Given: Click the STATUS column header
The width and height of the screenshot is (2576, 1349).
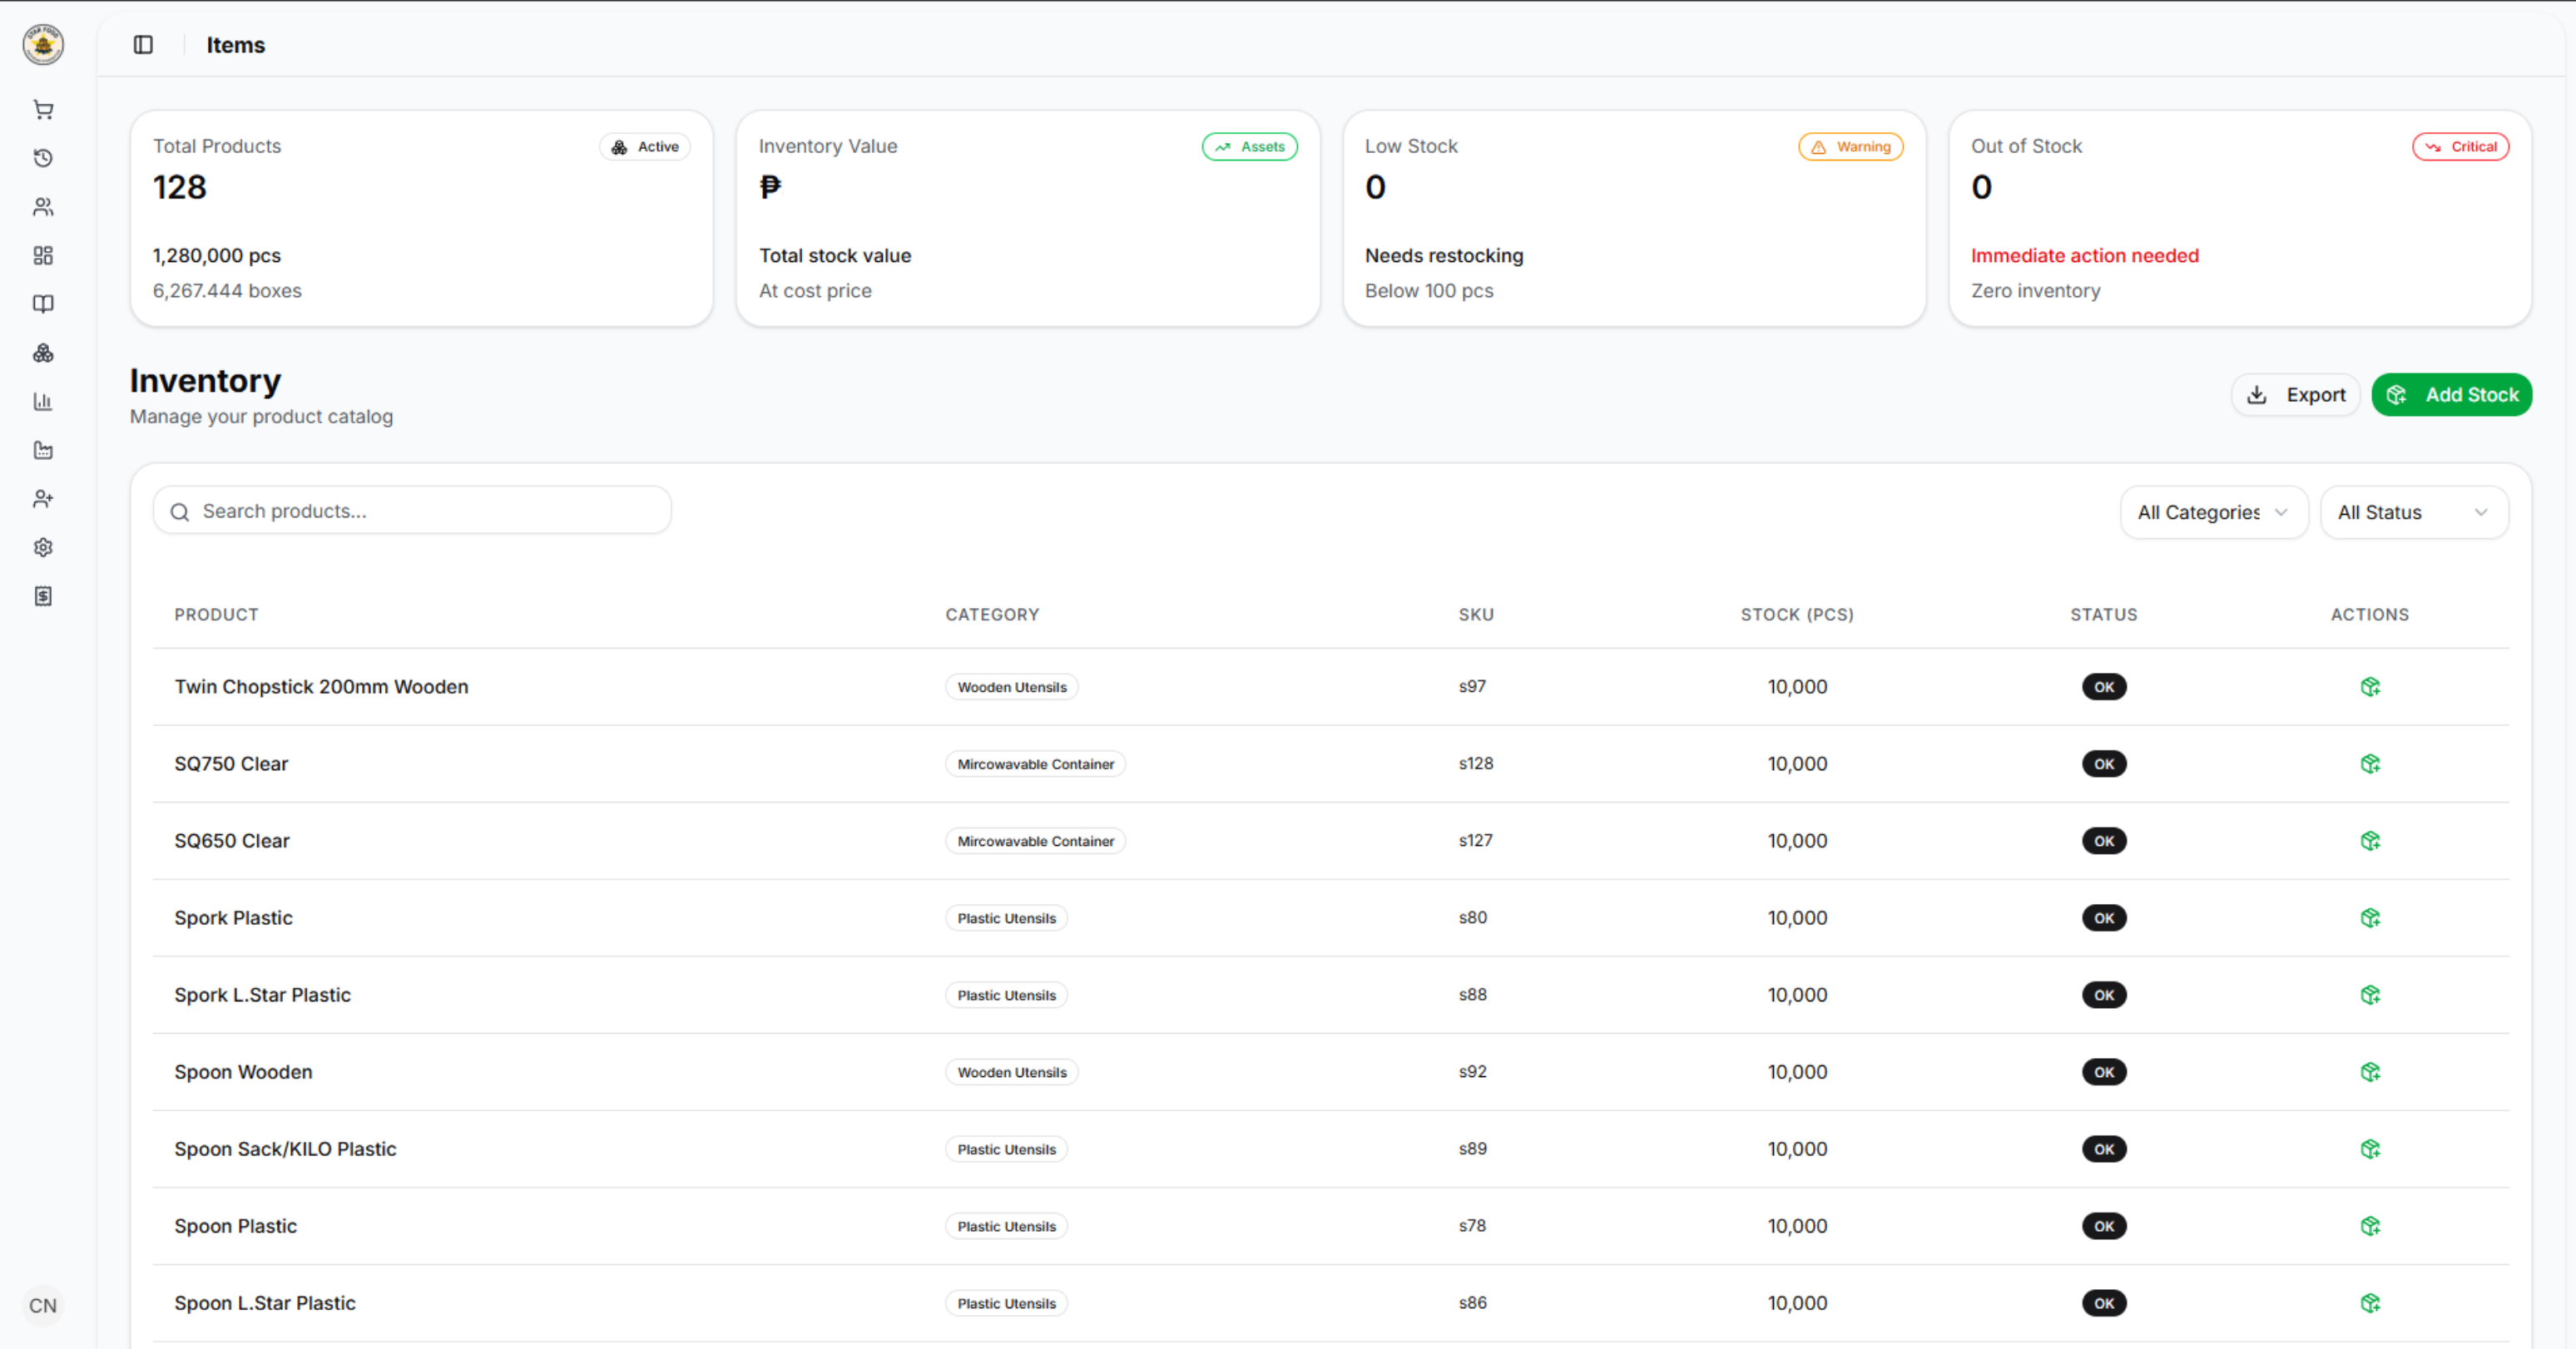Looking at the screenshot, I should click(2104, 615).
